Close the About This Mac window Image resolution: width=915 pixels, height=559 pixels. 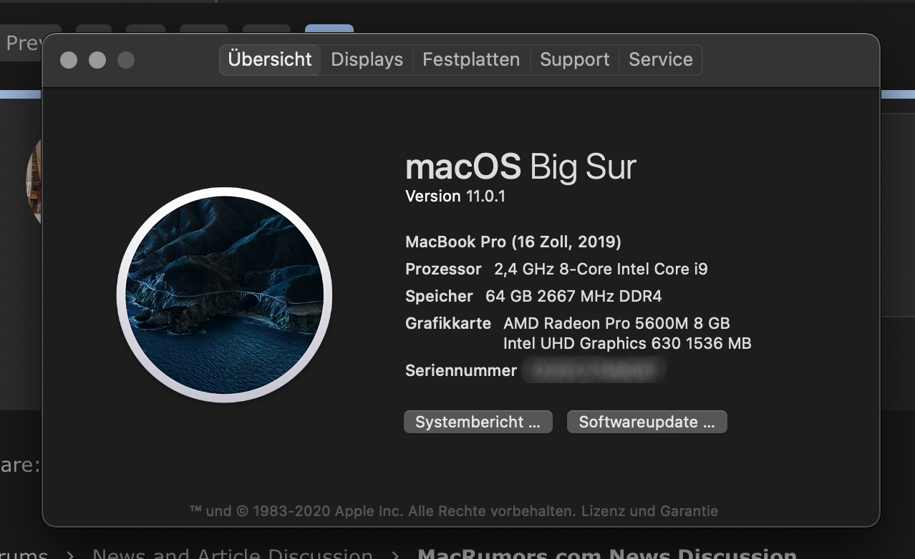coord(69,60)
